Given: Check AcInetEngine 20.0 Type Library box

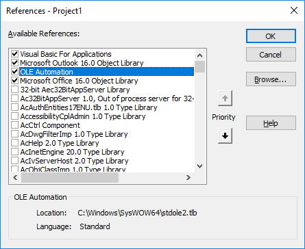Looking at the screenshot, I should pos(14,152).
